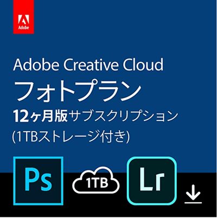Select the Photoshop Ps icon

click(39, 181)
